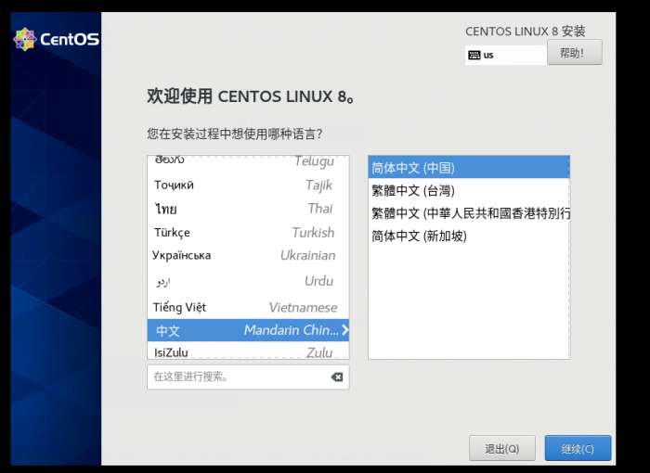Focus the language search input field
Viewport: 650px width, 473px height.
248,377
